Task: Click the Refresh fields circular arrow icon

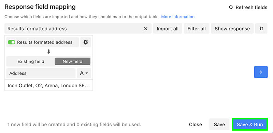Action: click(x=231, y=7)
